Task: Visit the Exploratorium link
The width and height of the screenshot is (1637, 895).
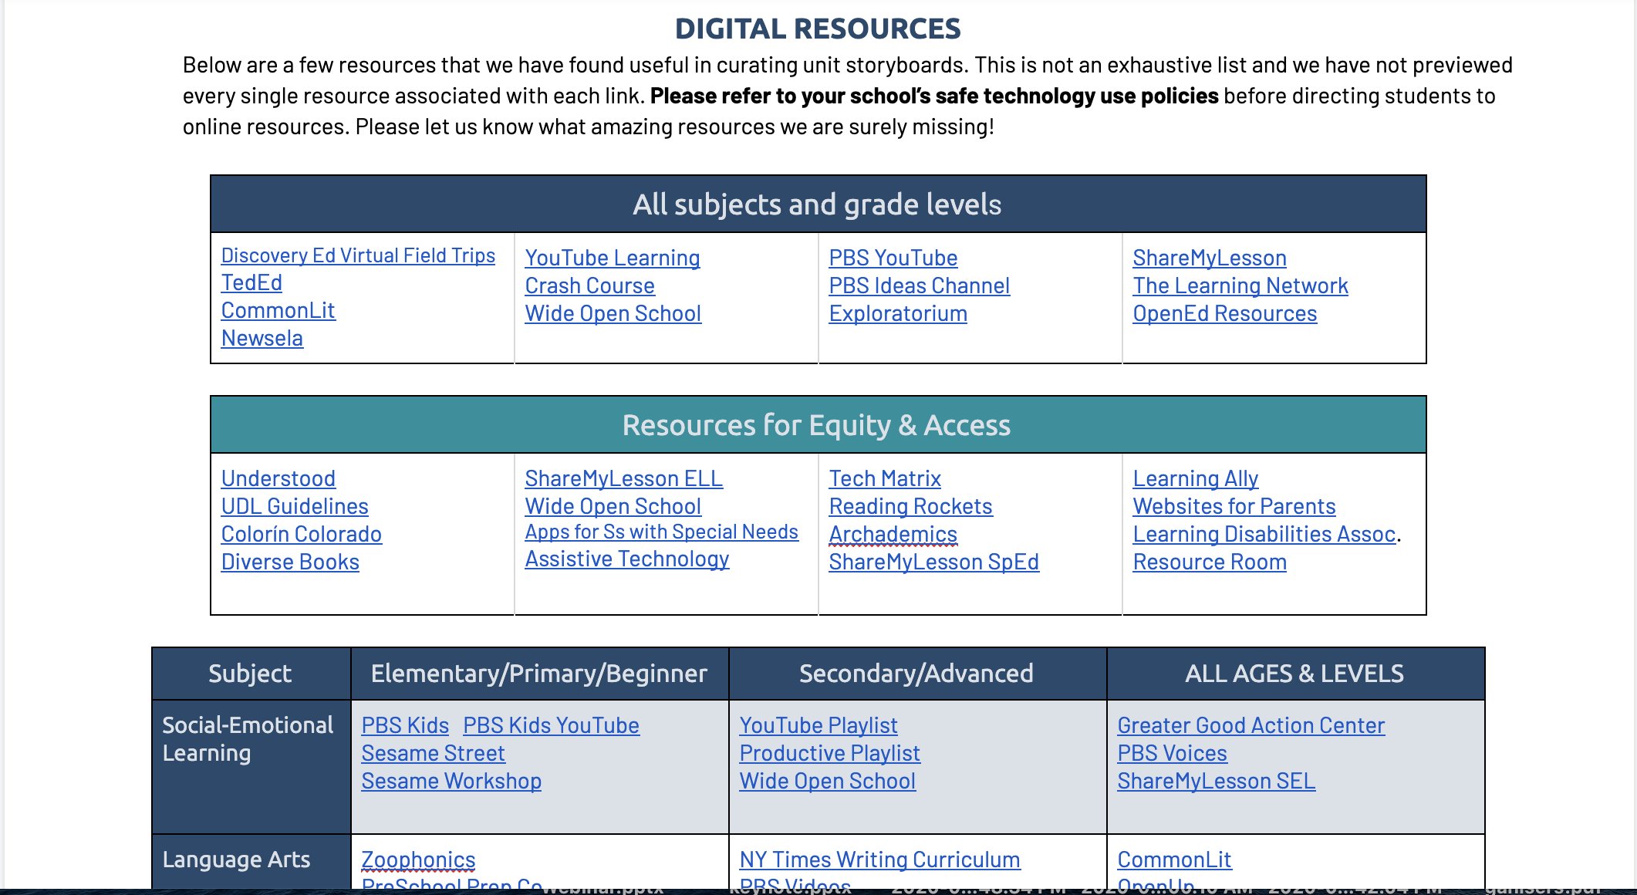Action: click(897, 313)
